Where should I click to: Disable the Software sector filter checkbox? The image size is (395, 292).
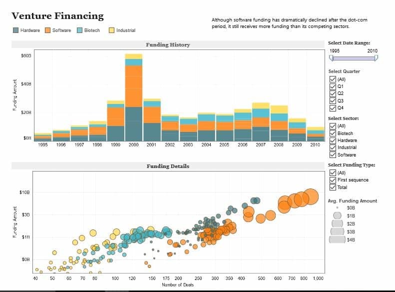click(x=332, y=155)
